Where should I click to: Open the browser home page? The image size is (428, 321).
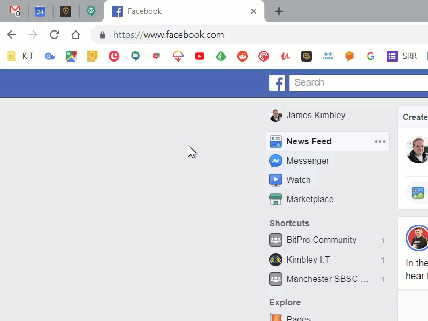point(75,35)
